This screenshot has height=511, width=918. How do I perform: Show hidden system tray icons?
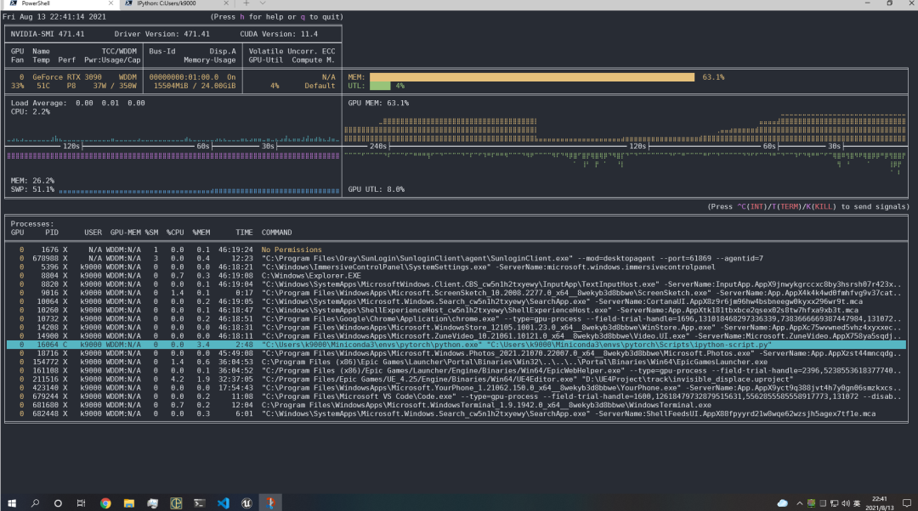pyautogui.click(x=799, y=503)
